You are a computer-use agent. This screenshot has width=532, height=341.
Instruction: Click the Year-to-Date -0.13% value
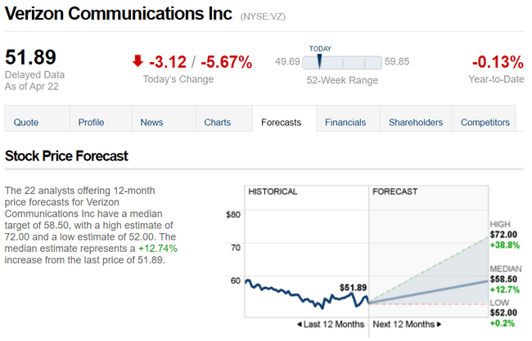pos(497,61)
